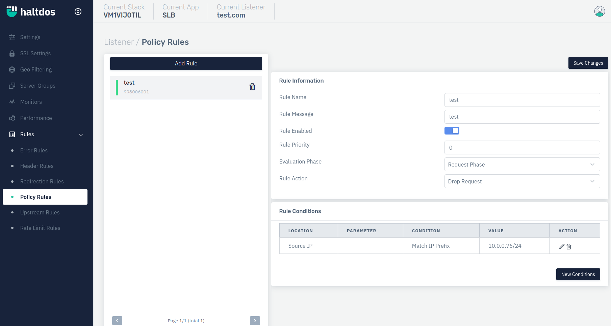Click the Rule Conditions heading

coord(300,211)
